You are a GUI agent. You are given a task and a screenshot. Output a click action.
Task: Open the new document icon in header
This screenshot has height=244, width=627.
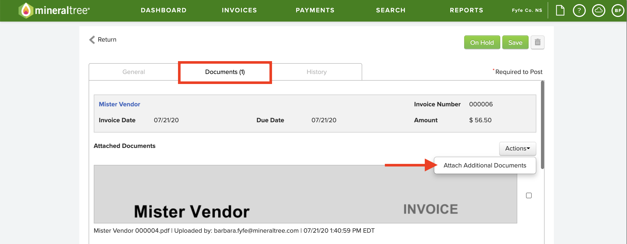(x=560, y=11)
